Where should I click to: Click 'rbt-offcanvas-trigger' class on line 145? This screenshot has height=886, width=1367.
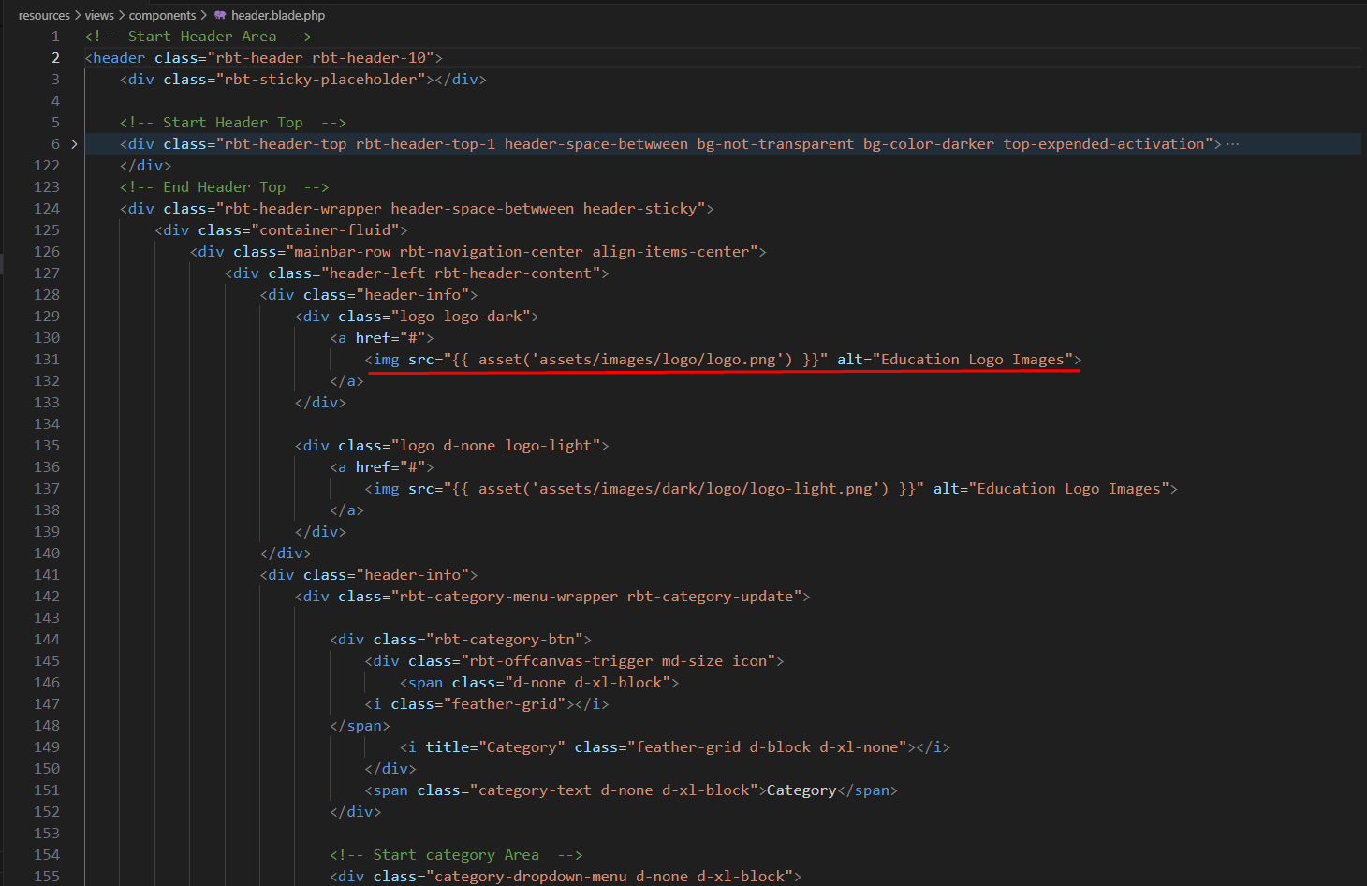[562, 661]
